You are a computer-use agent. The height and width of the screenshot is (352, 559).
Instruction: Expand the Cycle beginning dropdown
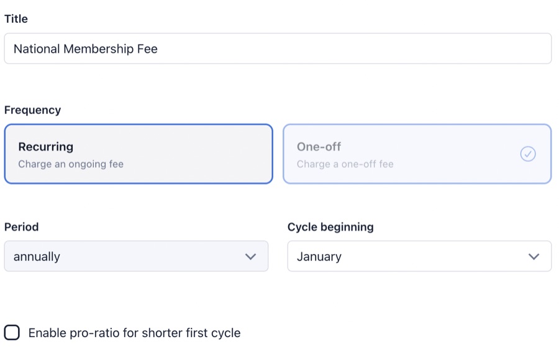click(x=419, y=257)
